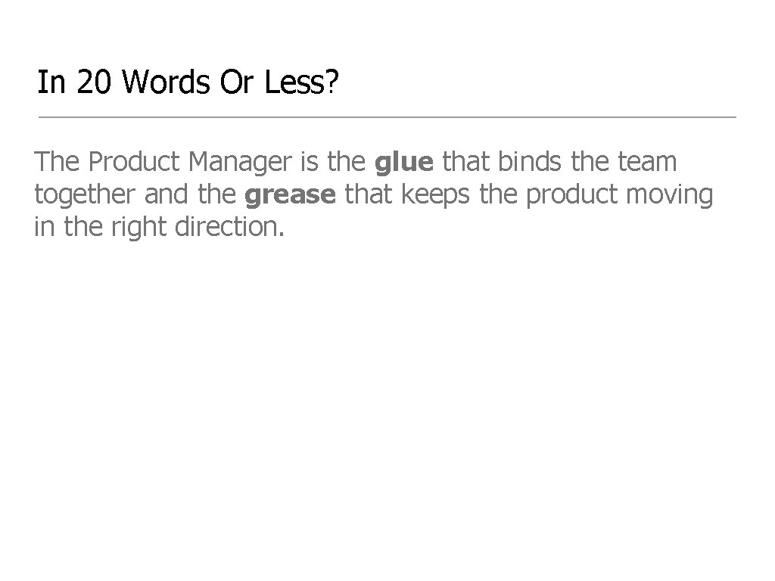
Task: Click the word 'right' in the last line
Action: 139,228
